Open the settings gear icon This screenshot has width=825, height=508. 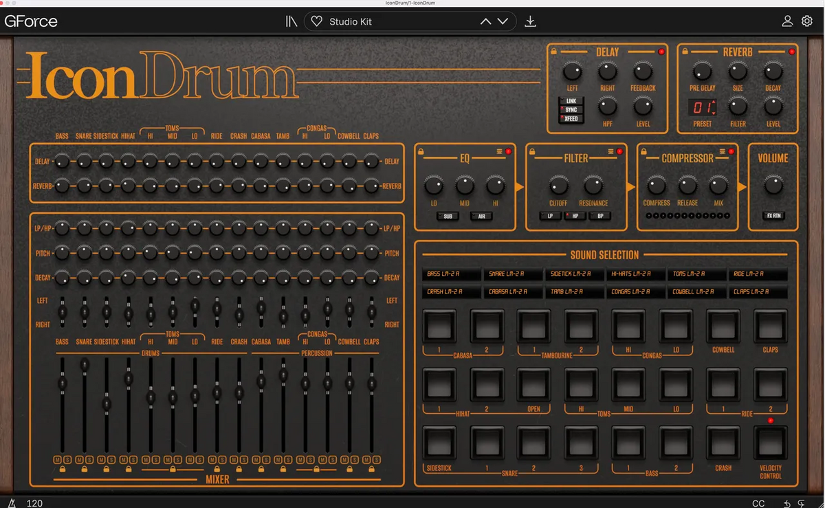click(x=807, y=21)
